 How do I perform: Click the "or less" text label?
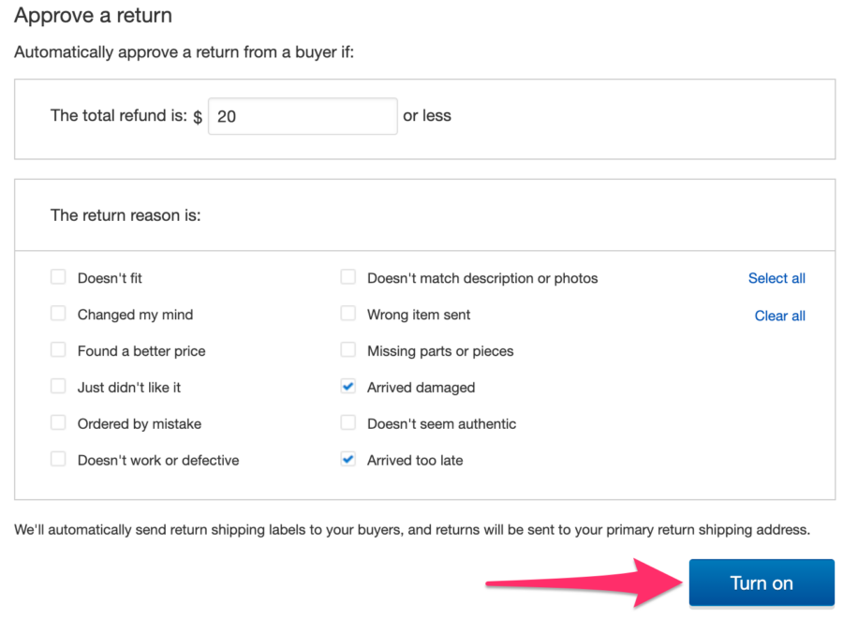tap(426, 116)
